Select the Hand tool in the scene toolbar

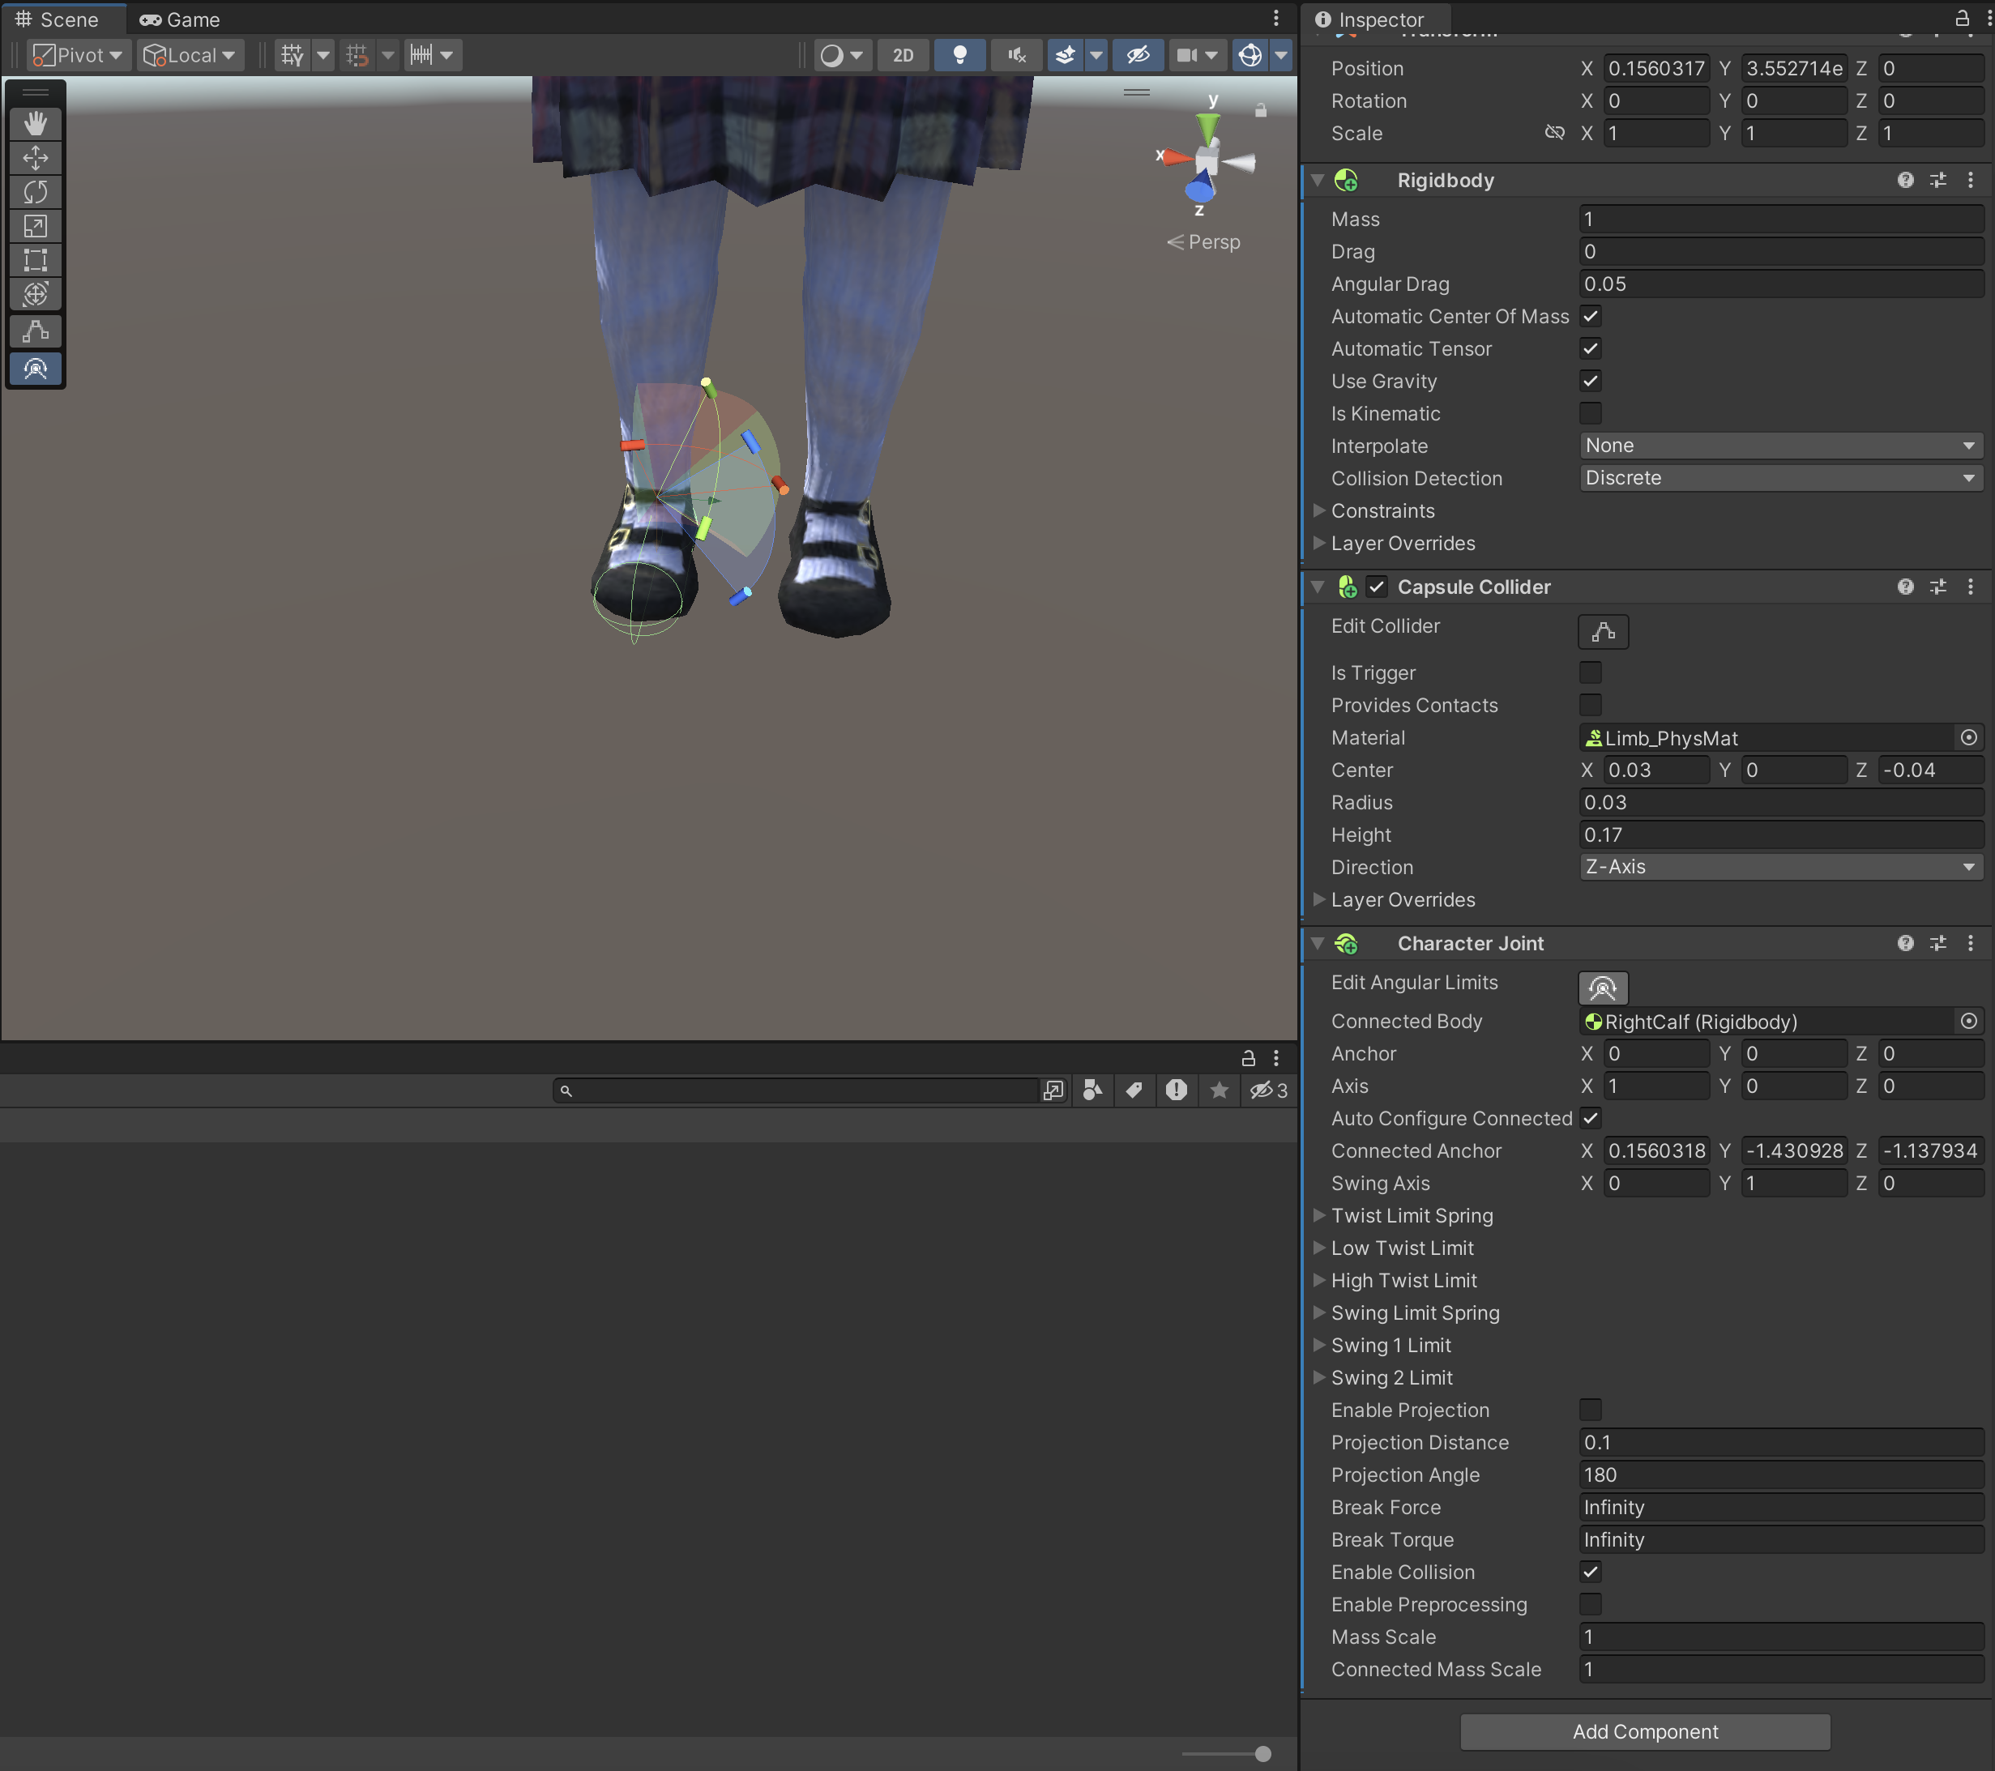click(36, 123)
